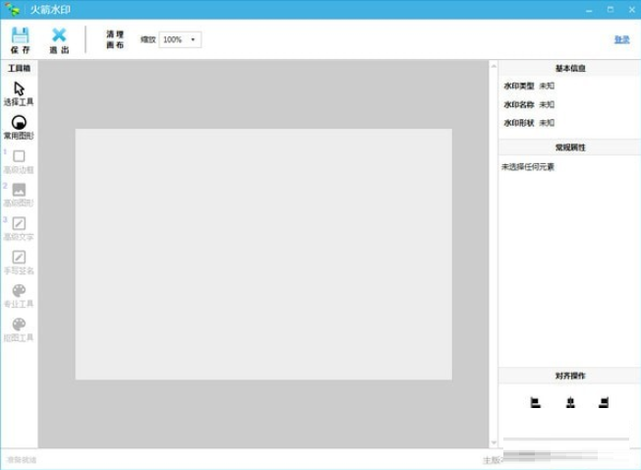Click the 火箭水印 app logo icon

tap(12, 9)
